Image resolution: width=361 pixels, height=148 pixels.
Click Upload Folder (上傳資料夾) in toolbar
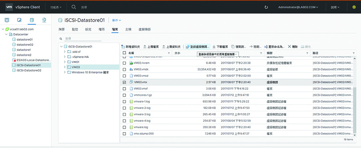[x=171, y=47]
